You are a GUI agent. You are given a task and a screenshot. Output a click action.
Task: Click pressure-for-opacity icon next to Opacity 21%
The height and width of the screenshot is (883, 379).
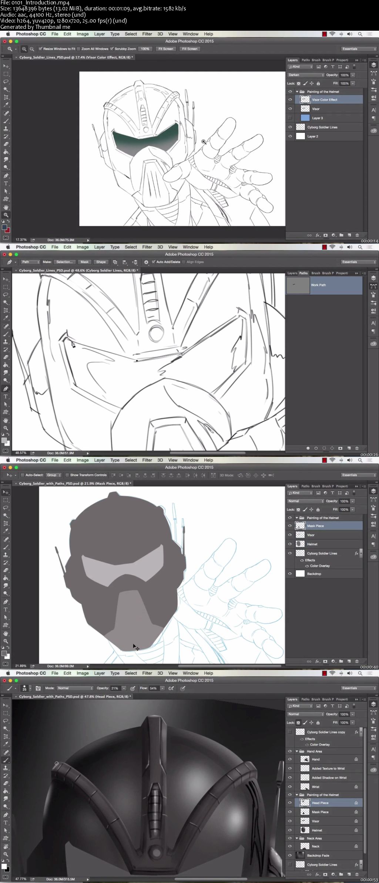click(x=133, y=688)
